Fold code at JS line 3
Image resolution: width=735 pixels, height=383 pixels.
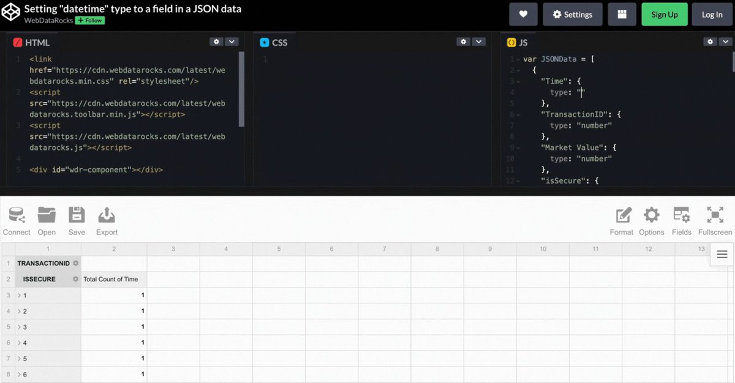[519, 81]
